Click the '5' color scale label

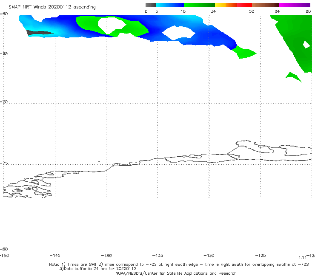point(157,11)
